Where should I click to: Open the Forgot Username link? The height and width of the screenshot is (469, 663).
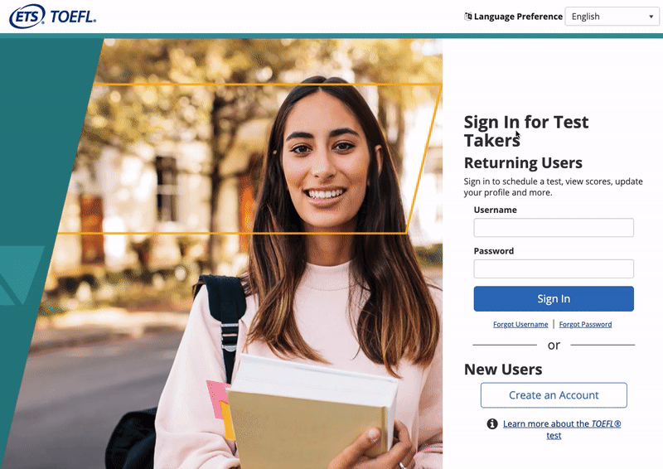pos(520,324)
